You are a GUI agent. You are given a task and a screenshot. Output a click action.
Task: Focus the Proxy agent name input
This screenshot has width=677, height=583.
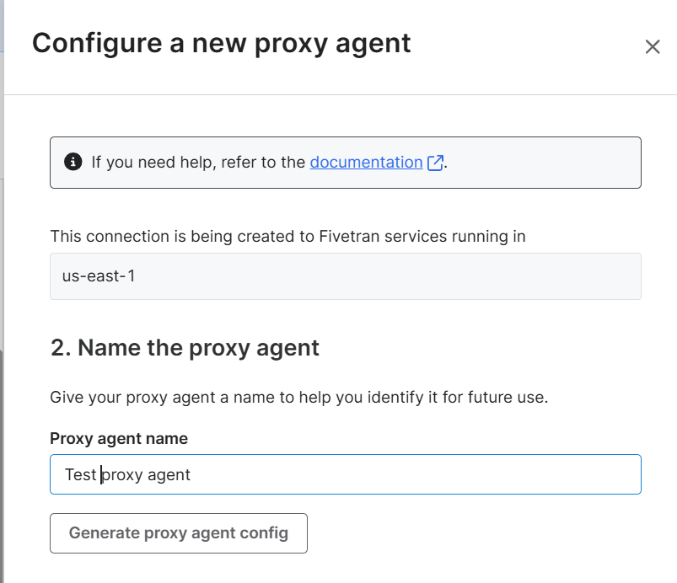coord(346,474)
